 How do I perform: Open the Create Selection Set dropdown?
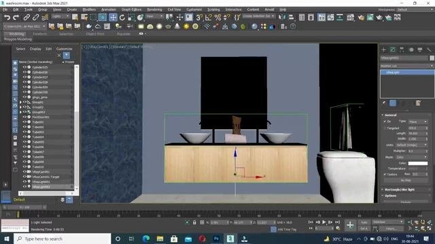tap(258, 16)
